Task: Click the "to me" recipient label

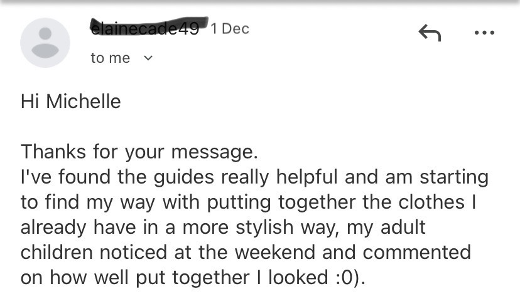Action: point(110,58)
